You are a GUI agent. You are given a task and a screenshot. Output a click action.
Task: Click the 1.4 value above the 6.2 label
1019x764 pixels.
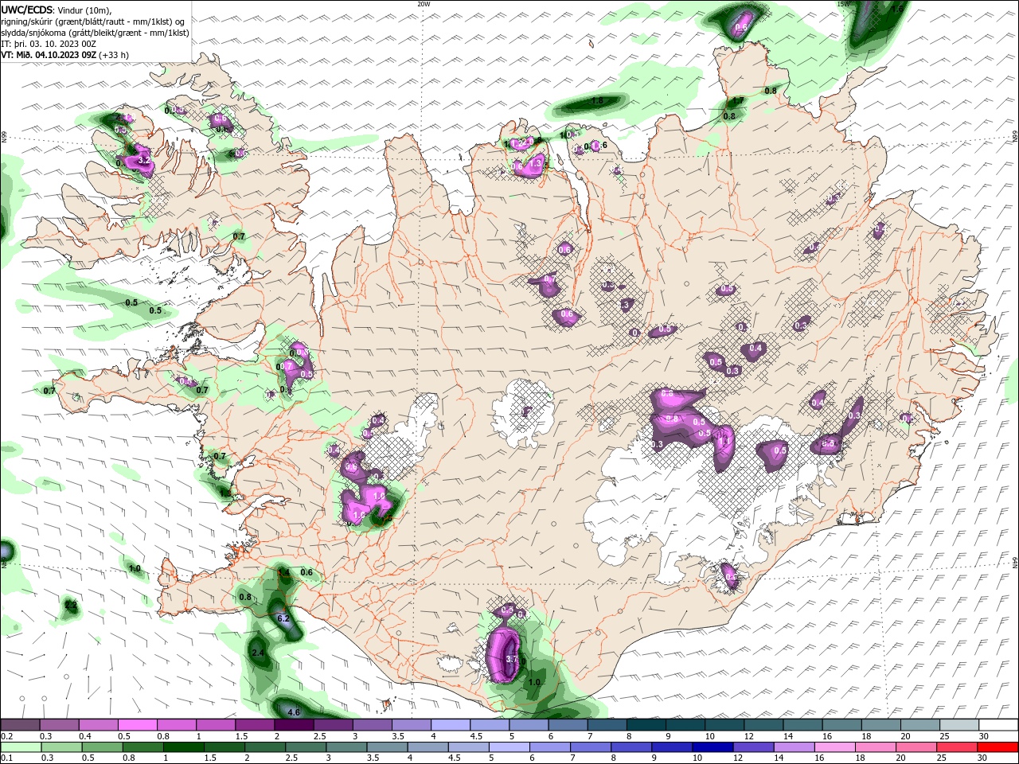click(283, 573)
